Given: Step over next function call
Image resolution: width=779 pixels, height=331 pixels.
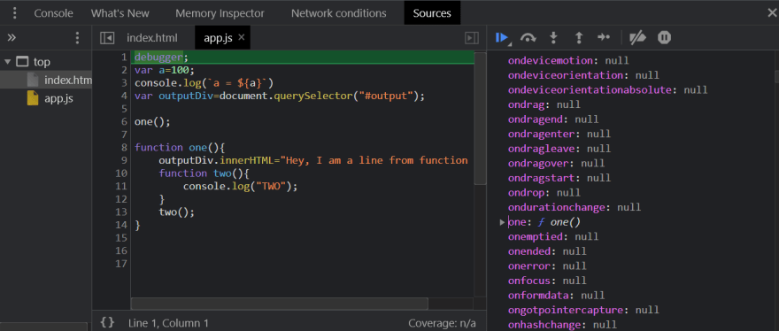Looking at the screenshot, I should click(528, 38).
